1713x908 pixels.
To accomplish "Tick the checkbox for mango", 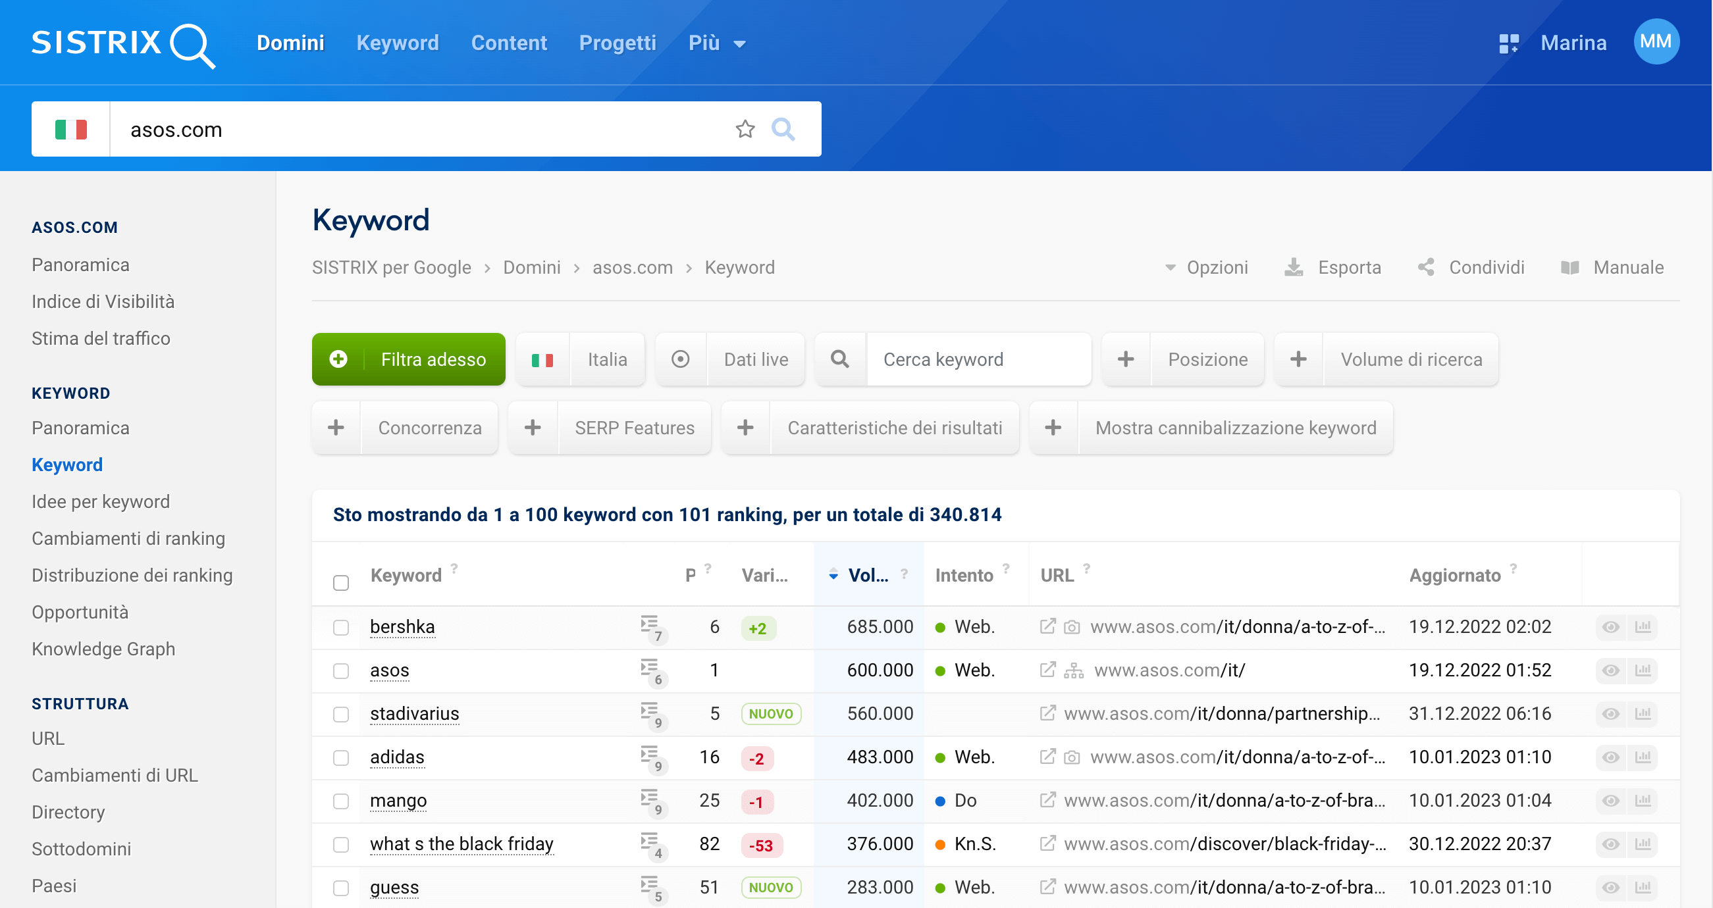I will (x=341, y=801).
